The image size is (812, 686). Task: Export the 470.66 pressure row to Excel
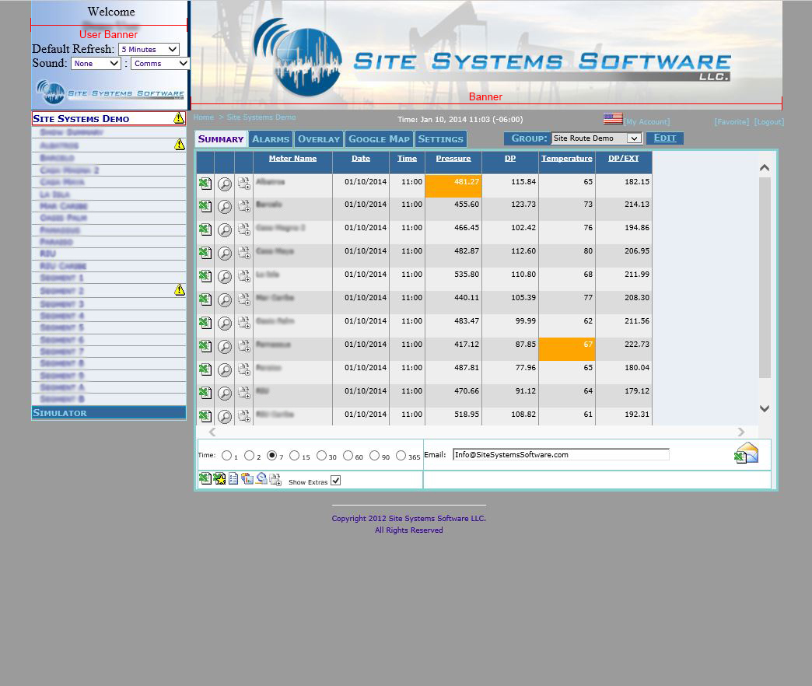point(205,393)
